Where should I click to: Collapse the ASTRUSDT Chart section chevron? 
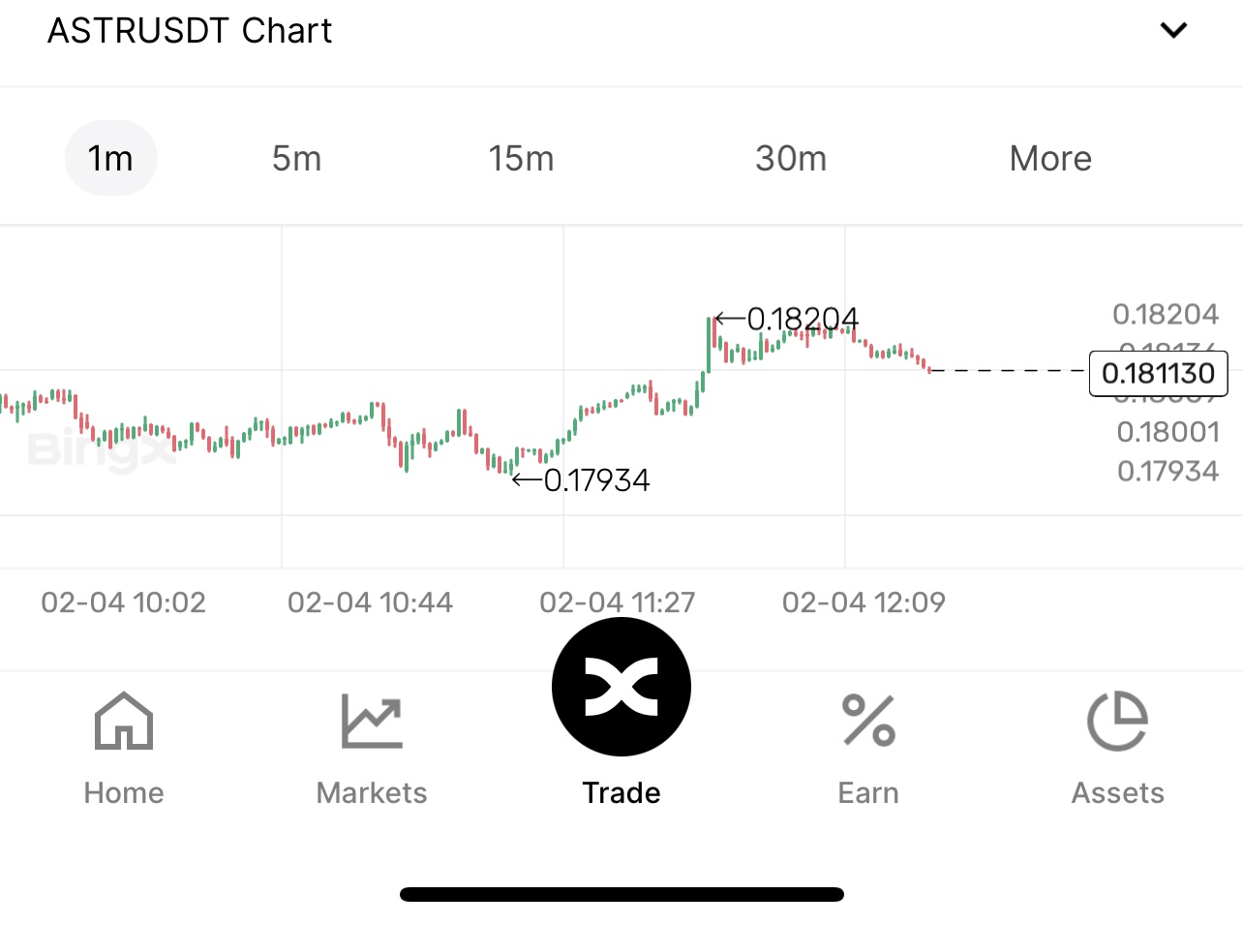pos(1173,30)
